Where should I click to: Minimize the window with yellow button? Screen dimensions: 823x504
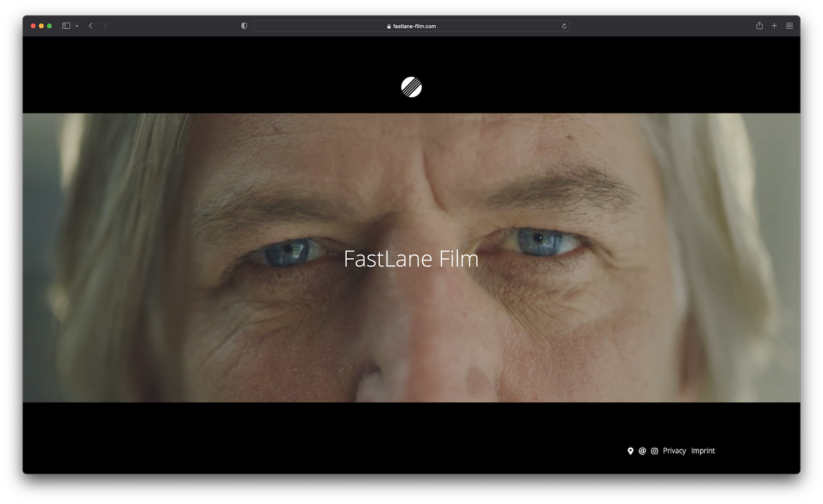(x=41, y=26)
